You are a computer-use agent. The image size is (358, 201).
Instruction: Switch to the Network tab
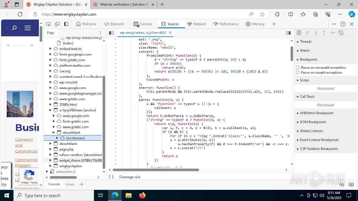pyautogui.click(x=197, y=24)
